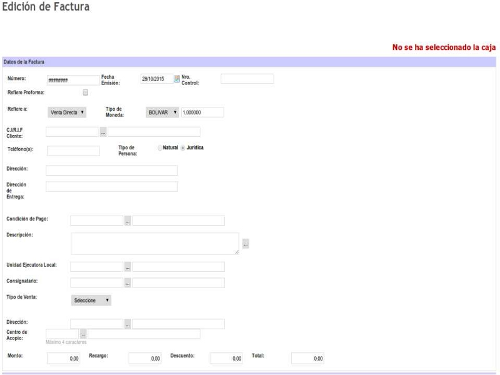Expand the Venta Directa dropdown

[x=67, y=112]
